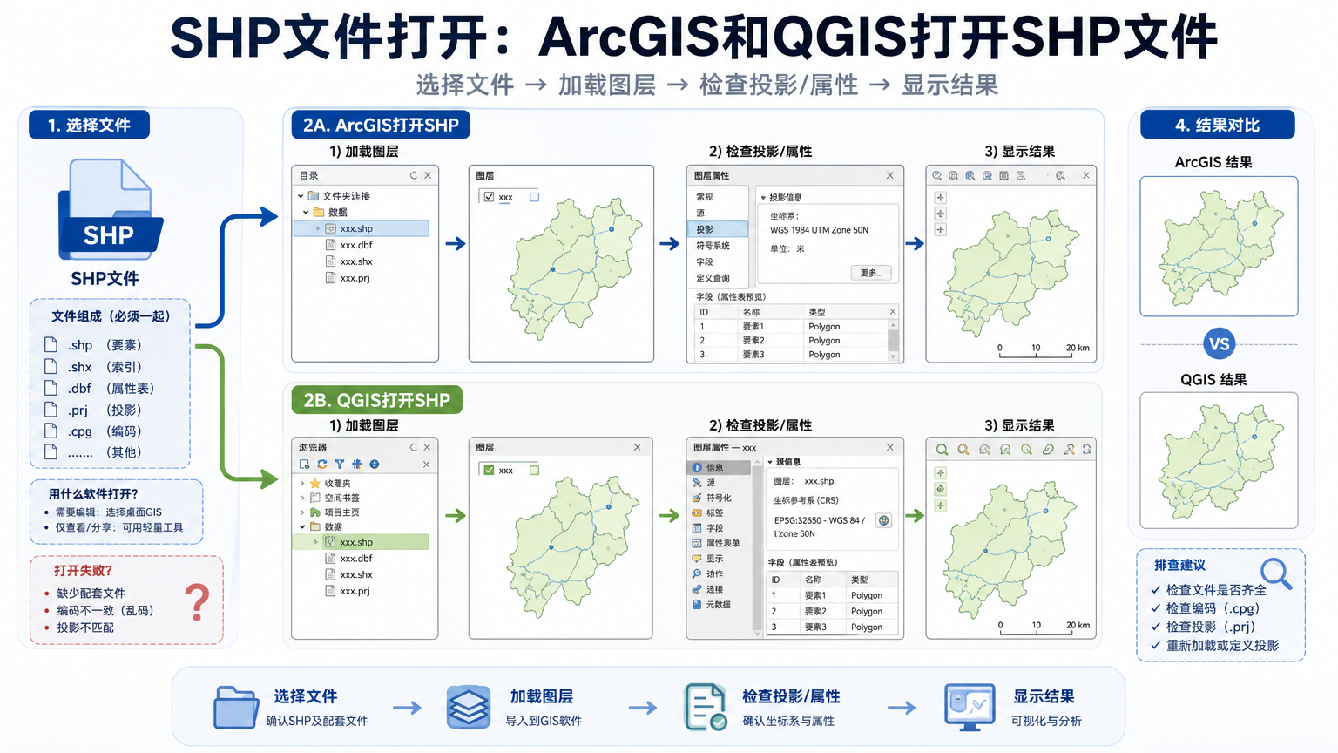Open 元数据 tab in QGIS 图层属性
This screenshot has width=1338, height=753.
pos(720,604)
